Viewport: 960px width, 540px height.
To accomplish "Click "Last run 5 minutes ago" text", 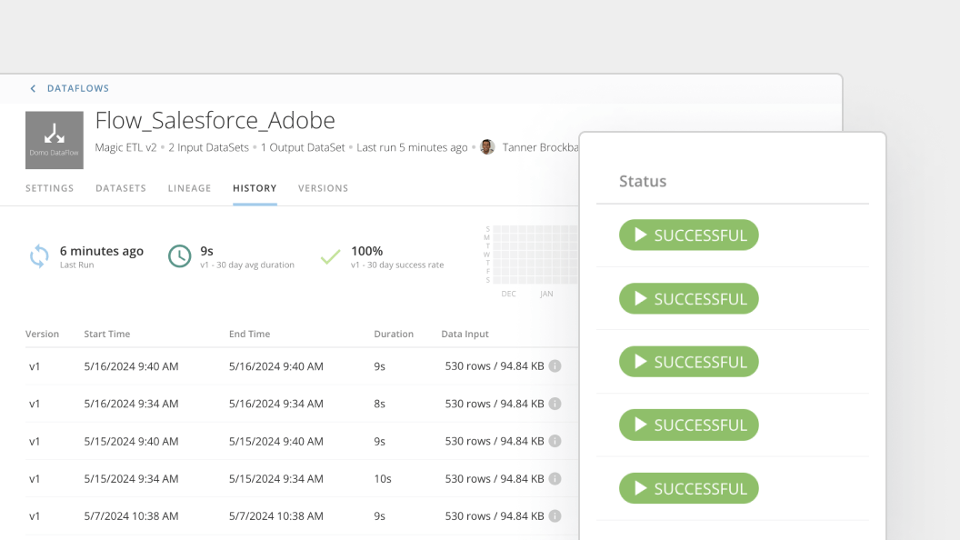I will tap(412, 147).
